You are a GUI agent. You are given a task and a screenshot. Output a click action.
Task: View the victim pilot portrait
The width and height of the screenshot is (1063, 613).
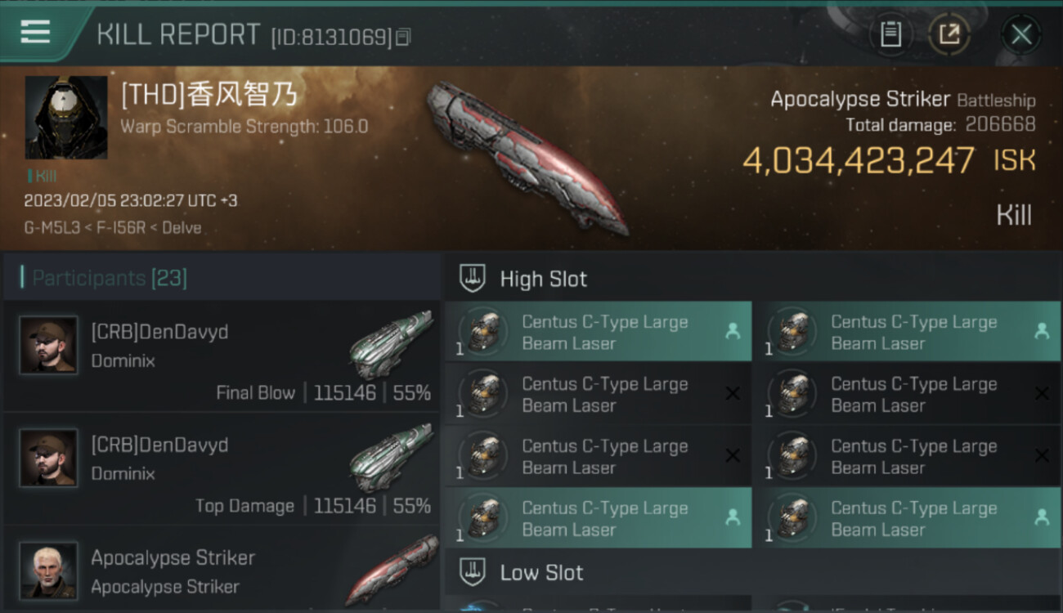click(x=66, y=118)
